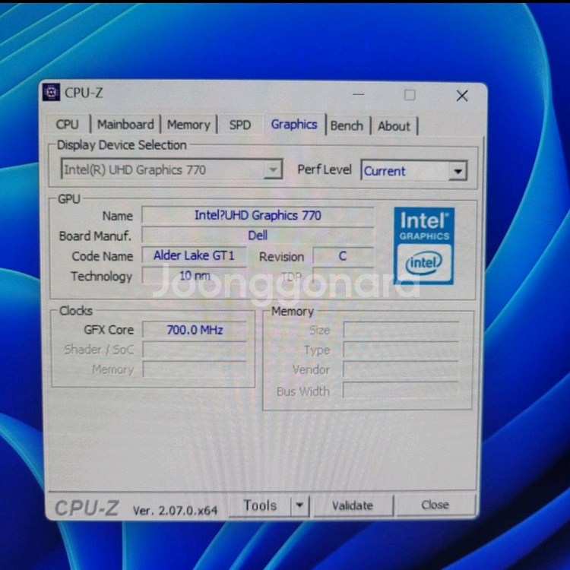Show the About tab
This screenshot has height=570, width=570.
[394, 126]
